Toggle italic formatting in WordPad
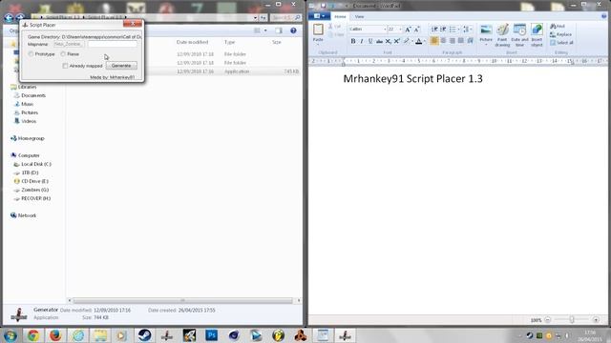611x343 pixels. pos(362,41)
